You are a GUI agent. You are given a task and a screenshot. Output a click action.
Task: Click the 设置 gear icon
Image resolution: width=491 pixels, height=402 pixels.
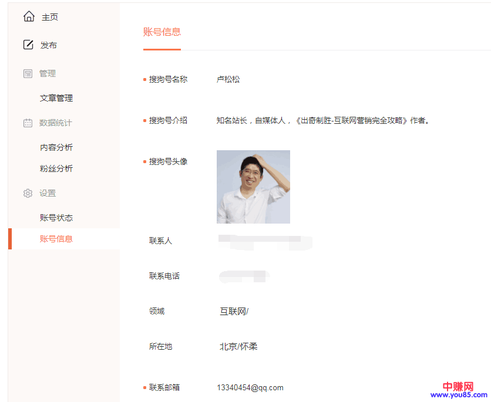pyautogui.click(x=28, y=193)
